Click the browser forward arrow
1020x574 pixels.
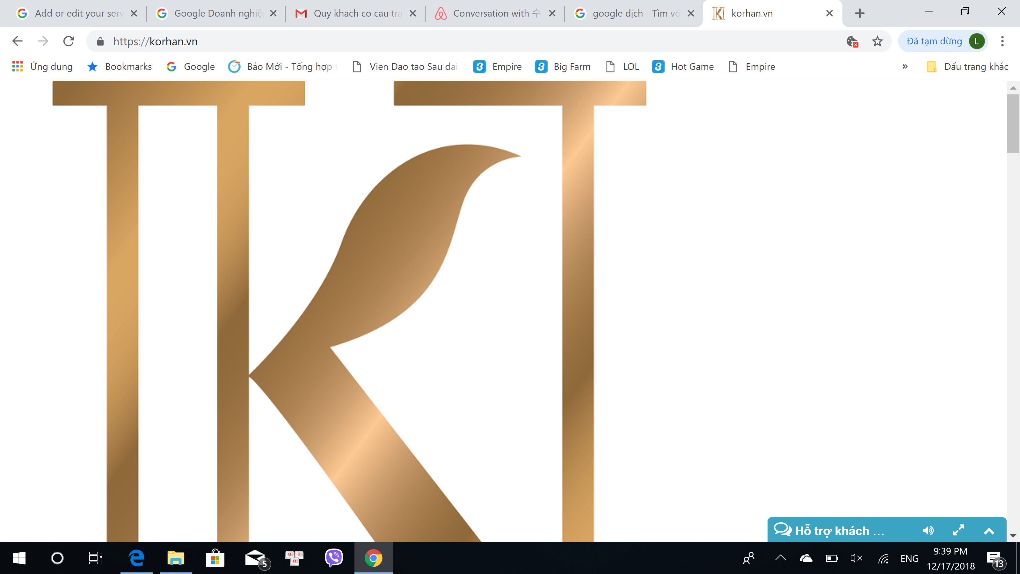(x=43, y=41)
